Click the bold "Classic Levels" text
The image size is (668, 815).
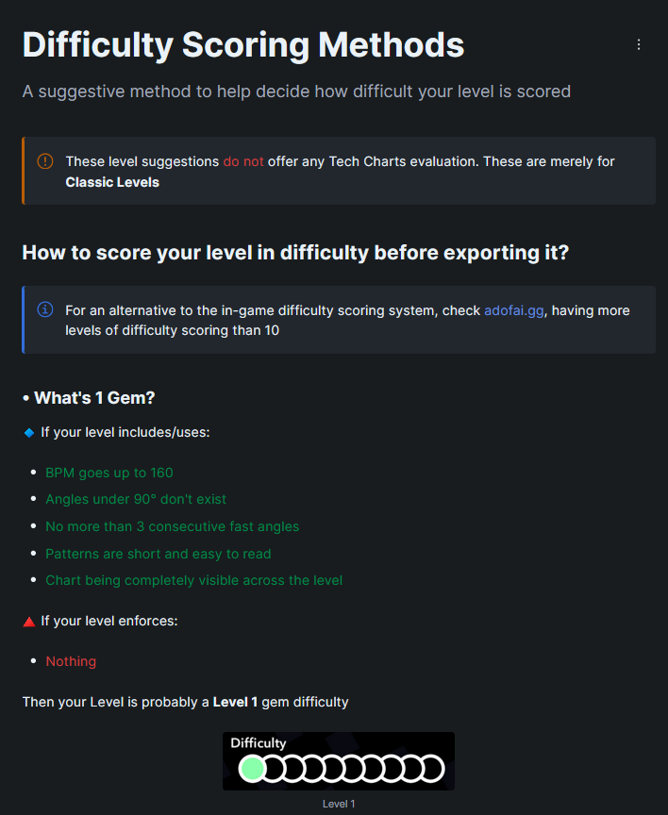point(112,182)
